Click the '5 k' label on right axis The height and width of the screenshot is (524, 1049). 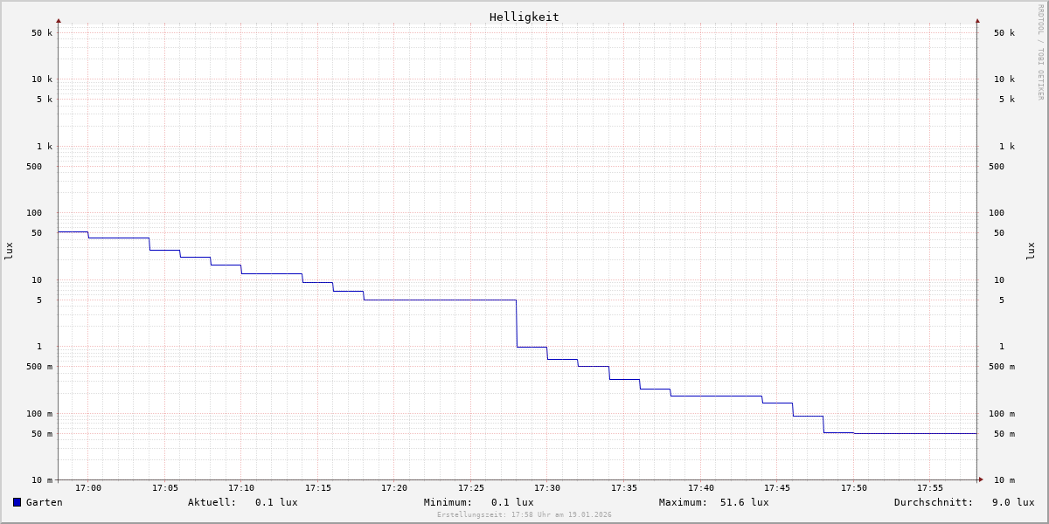click(1007, 100)
